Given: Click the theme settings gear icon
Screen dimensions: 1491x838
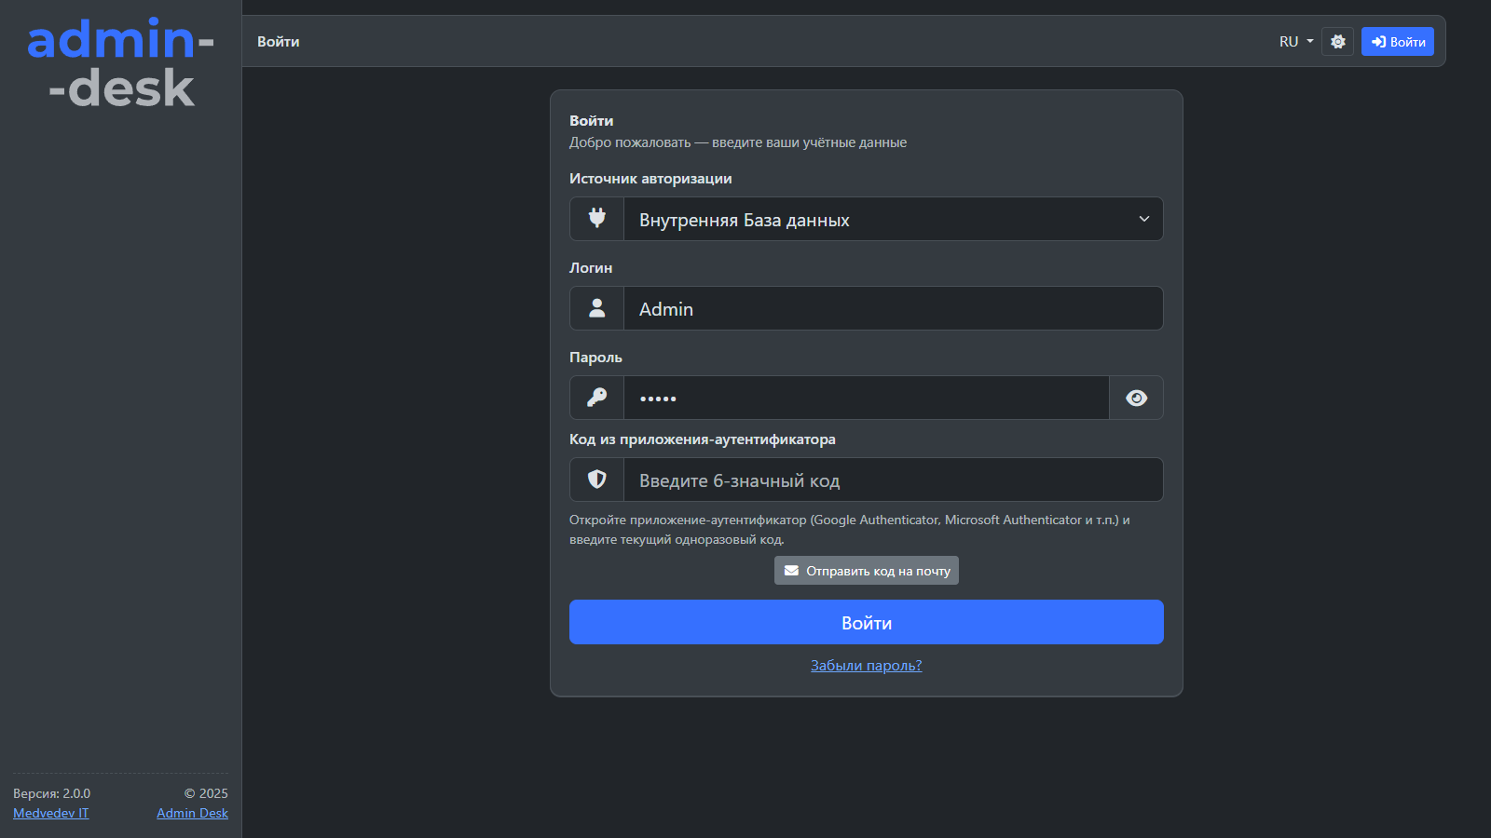Looking at the screenshot, I should tap(1337, 42).
